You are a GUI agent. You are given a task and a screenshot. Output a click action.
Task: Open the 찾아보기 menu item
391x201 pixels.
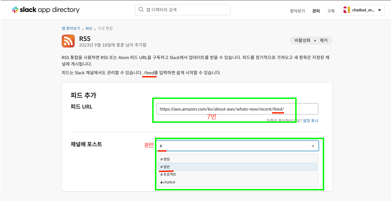point(297,11)
